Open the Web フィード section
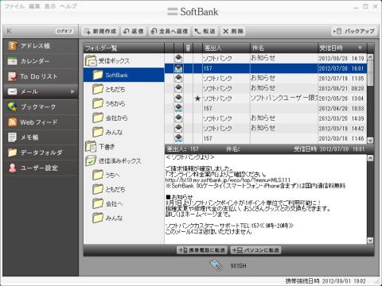Viewport: 382px width, 286px height. point(41,122)
